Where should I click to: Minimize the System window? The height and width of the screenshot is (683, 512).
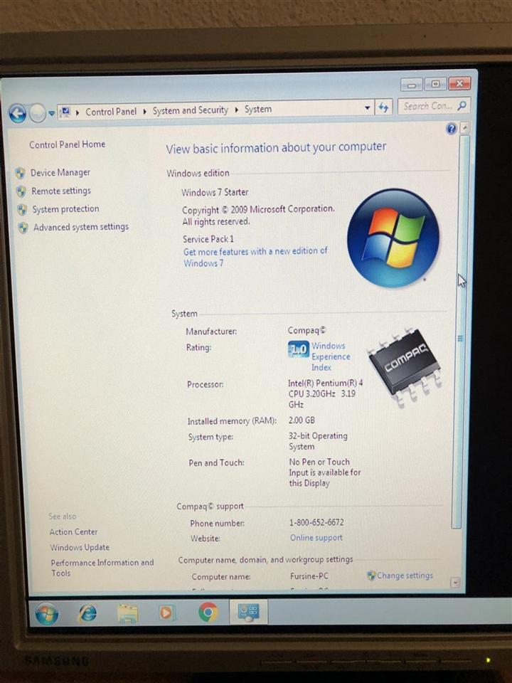pos(412,85)
